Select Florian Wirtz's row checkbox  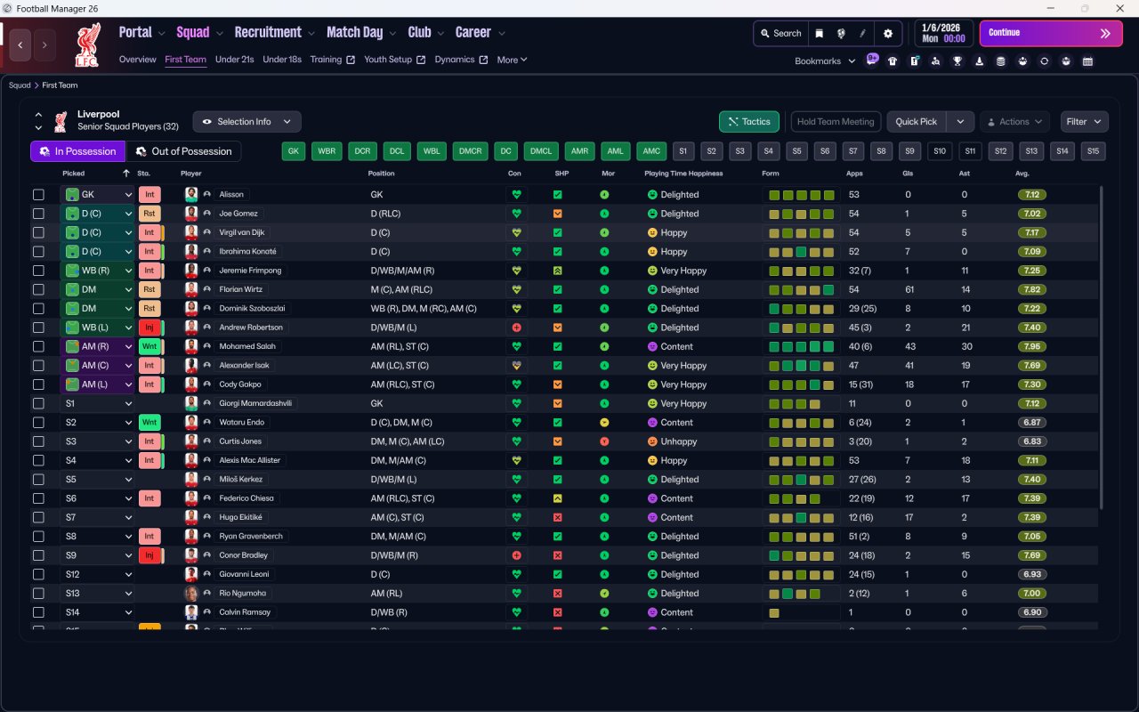click(x=38, y=289)
